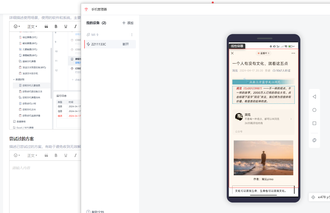The height and width of the screenshot is (213, 330).
Task: Select 获取手机文件 in the command tree
Action: (27, 110)
